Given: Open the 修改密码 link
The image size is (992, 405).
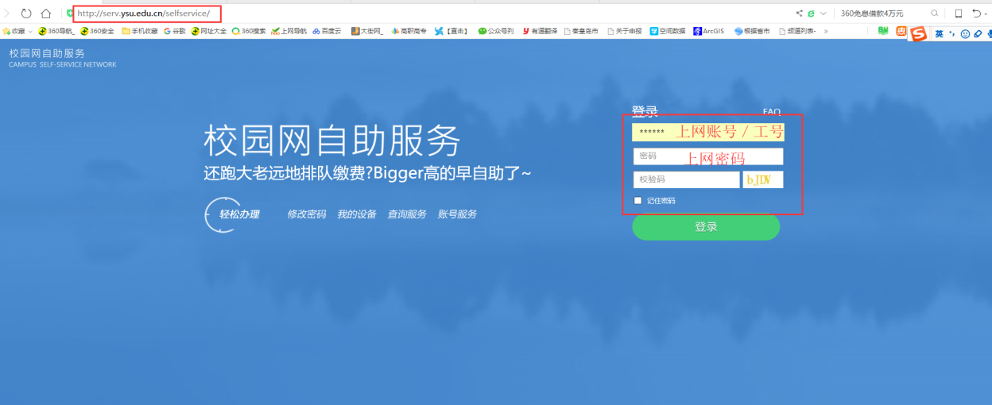Looking at the screenshot, I should click(306, 214).
